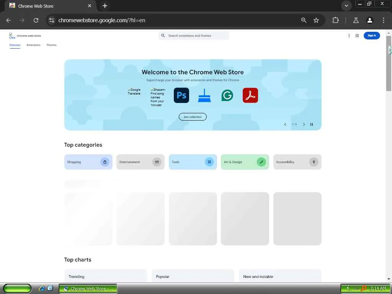
Task: Open the store's three-dot options menu
Action: [x=349, y=36]
